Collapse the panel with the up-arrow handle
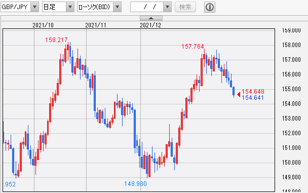Image resolution: width=308 pixels, height=193 pixels. 151,18
